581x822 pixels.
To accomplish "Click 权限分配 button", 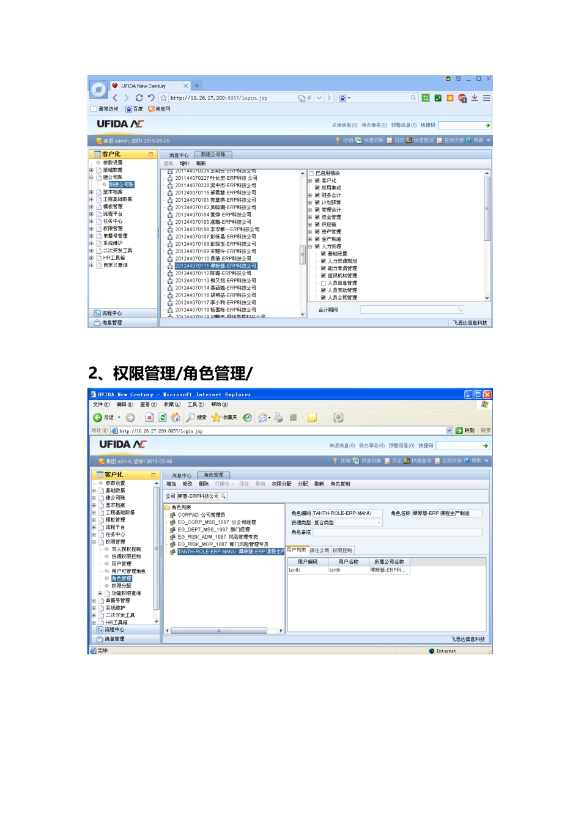I will tap(281, 484).
